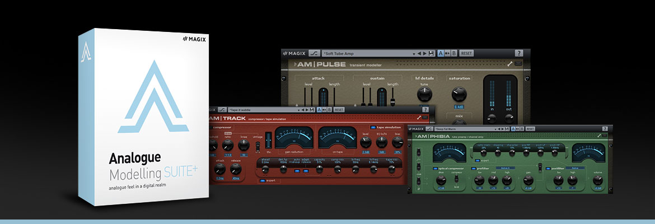The height and width of the screenshot is (224, 655).
Task: Toggle auto makeup in AM Track
Action: point(297,171)
